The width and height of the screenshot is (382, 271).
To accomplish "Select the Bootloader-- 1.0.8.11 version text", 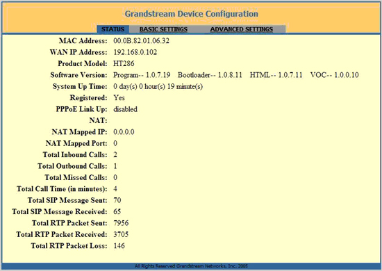I will (x=210, y=75).
